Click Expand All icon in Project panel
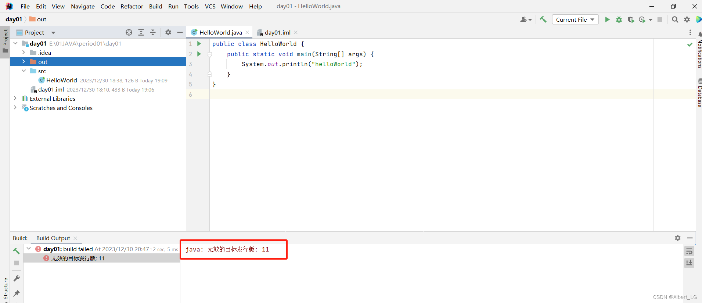Viewport: 702px width, 303px height. [x=141, y=32]
